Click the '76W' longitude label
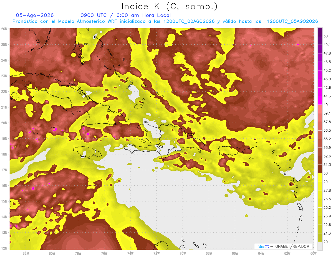Image resolution: width=333 pixels, height=257 pixels. click(x=104, y=253)
